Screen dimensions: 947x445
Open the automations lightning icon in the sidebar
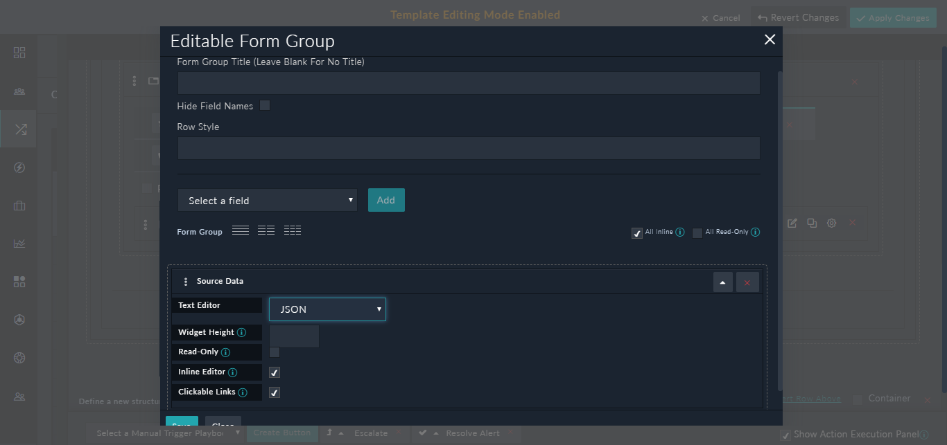pyautogui.click(x=19, y=167)
